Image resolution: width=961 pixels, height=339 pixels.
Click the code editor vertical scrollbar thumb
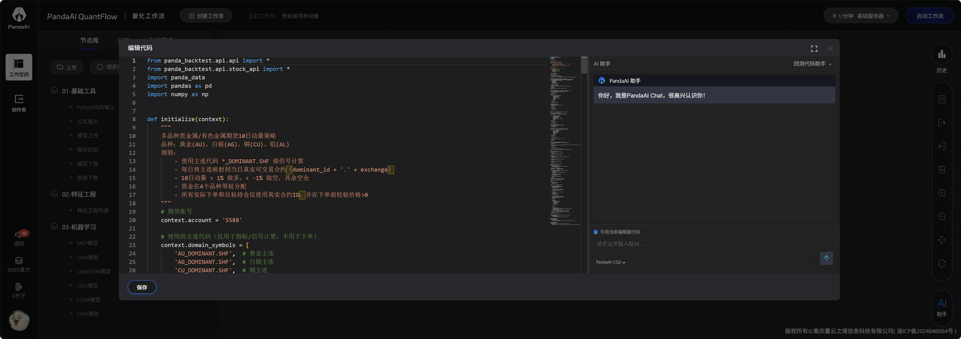tap(584, 65)
